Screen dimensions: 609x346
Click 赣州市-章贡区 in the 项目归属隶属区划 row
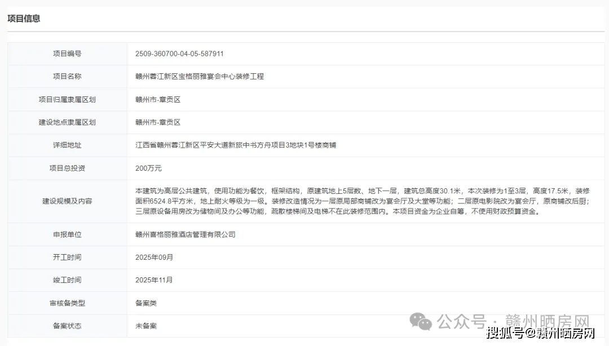pos(158,99)
